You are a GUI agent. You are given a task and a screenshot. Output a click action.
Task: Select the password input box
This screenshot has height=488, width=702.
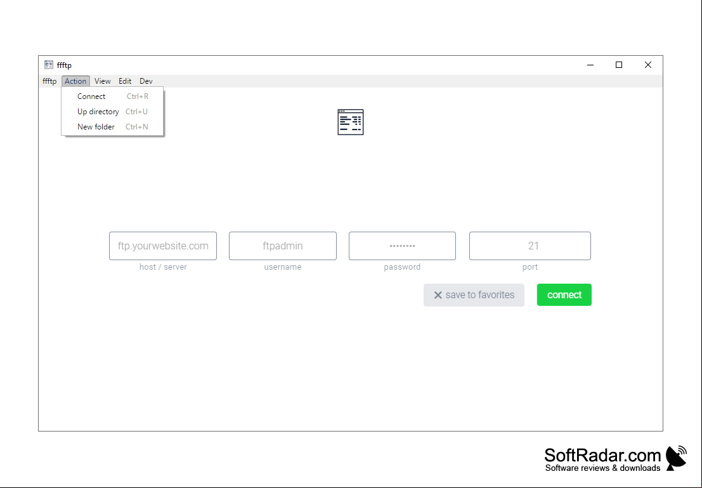(x=402, y=246)
